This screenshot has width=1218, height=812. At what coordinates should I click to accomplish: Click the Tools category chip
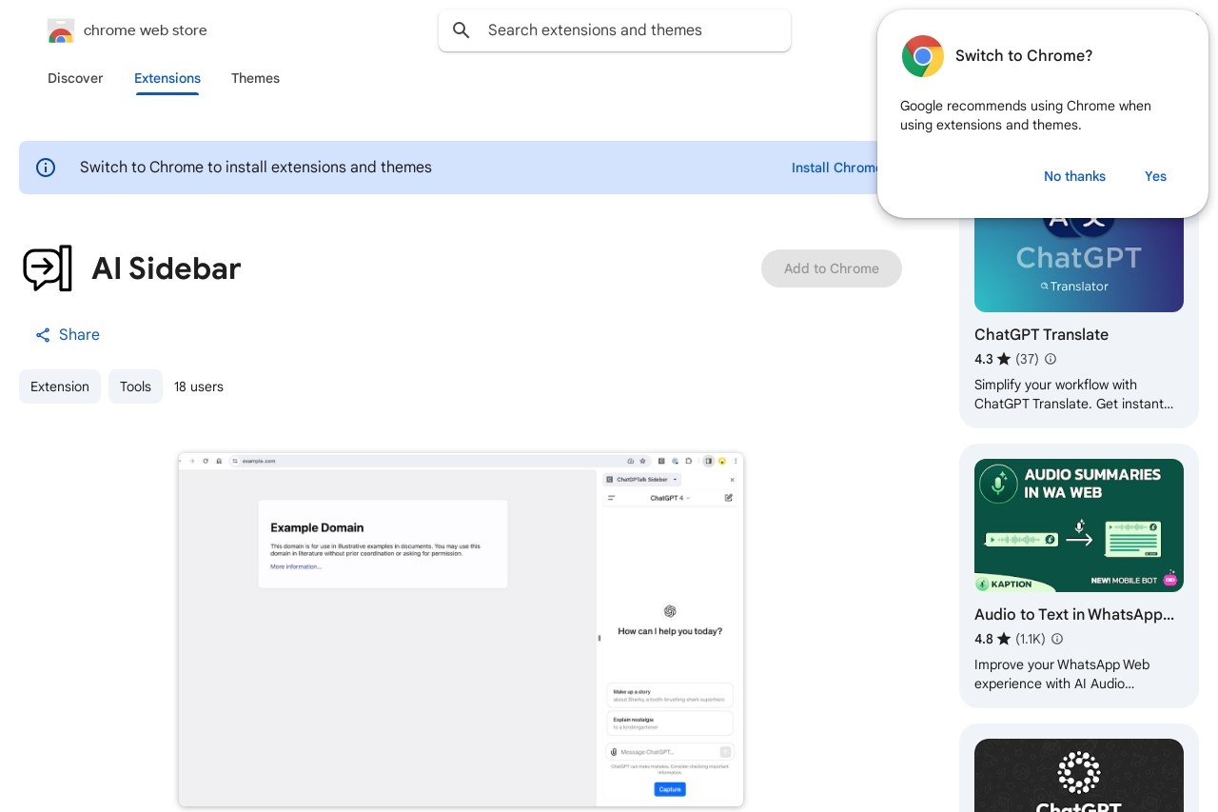(x=135, y=386)
